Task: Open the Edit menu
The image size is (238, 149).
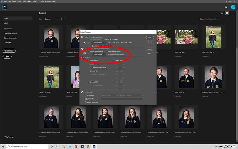Action: [x=10, y=1]
